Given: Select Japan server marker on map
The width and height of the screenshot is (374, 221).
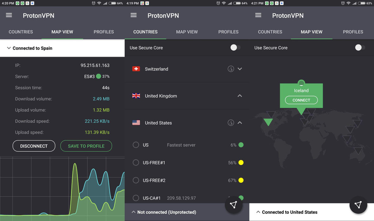Looking at the screenshot, I should [x=357, y=123].
